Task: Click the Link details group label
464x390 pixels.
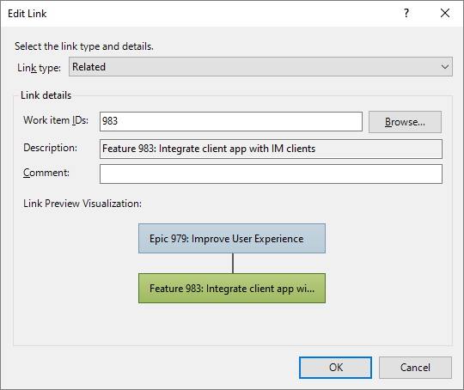Action: (x=46, y=95)
